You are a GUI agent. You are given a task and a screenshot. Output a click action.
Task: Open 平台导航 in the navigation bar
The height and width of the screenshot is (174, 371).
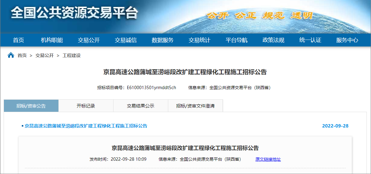point(236,40)
